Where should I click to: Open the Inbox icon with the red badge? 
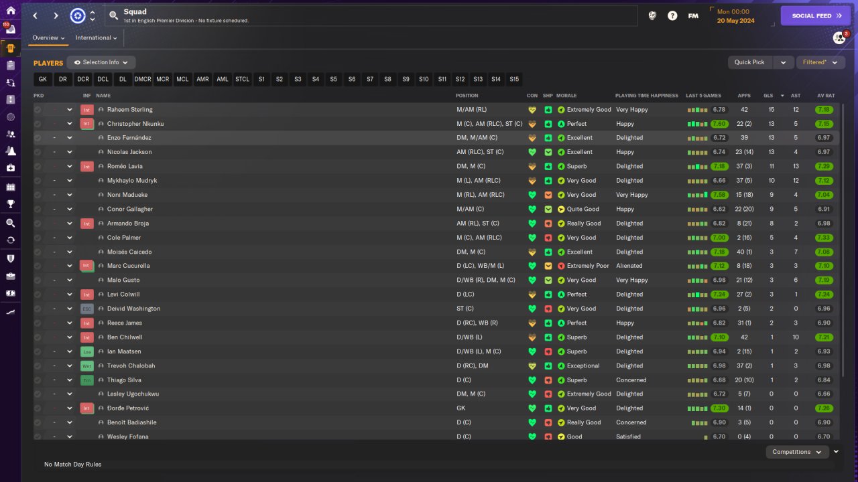[x=10, y=30]
